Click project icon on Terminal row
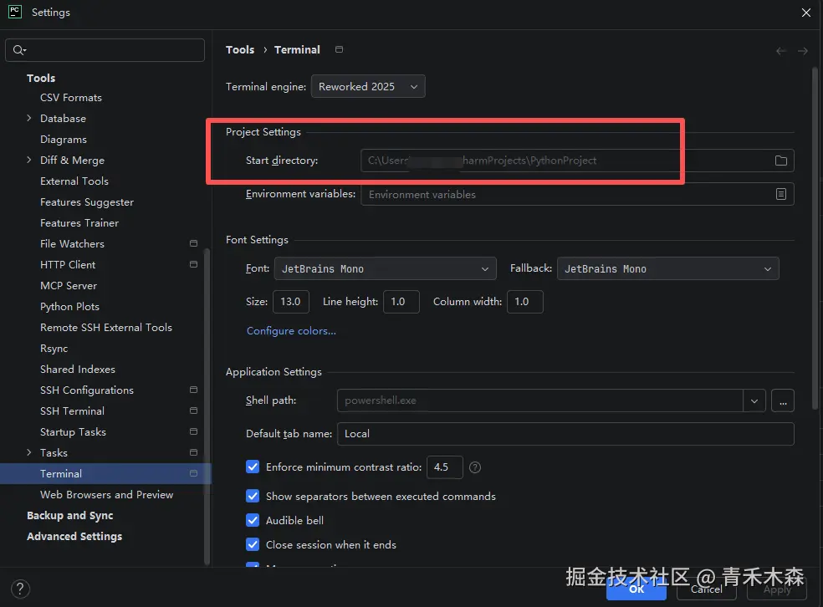The width and height of the screenshot is (823, 607). tap(194, 473)
